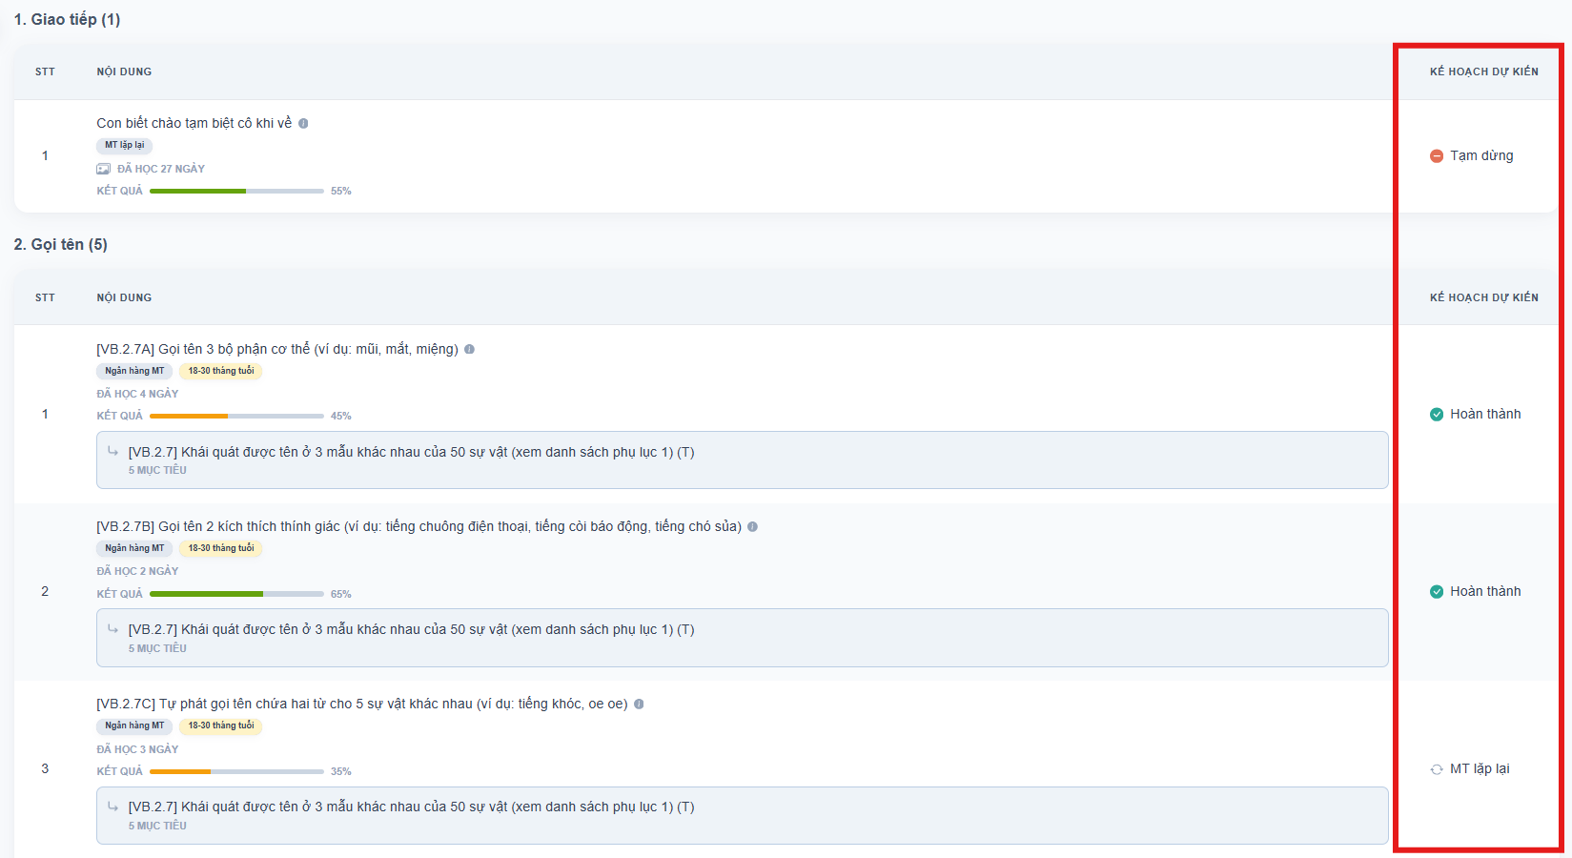Click green check icon in the VB.2.7A row
The height and width of the screenshot is (858, 1572).
[x=1436, y=414]
